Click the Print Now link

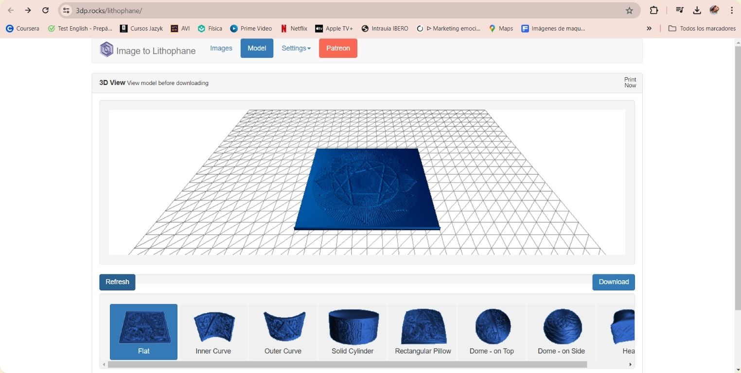(630, 83)
